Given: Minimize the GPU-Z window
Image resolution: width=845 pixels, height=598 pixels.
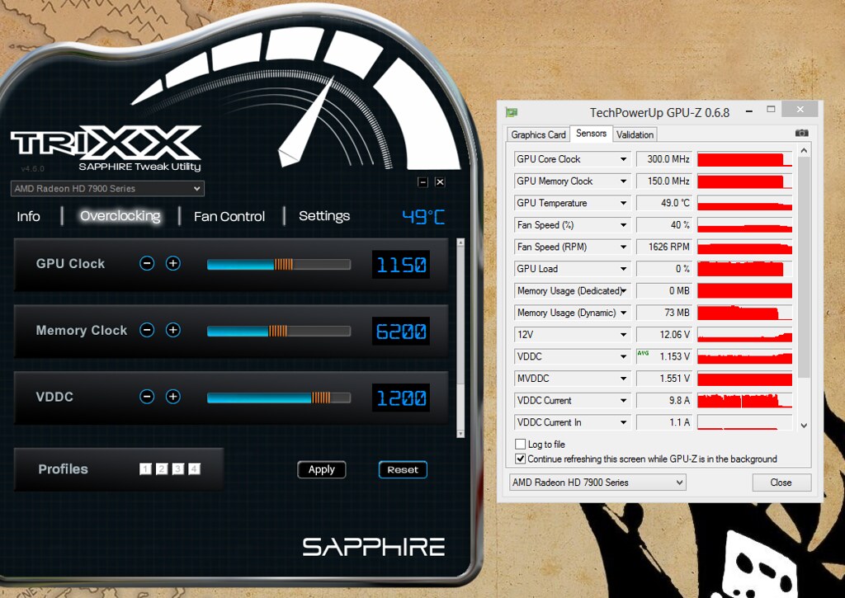Looking at the screenshot, I should 749,111.
